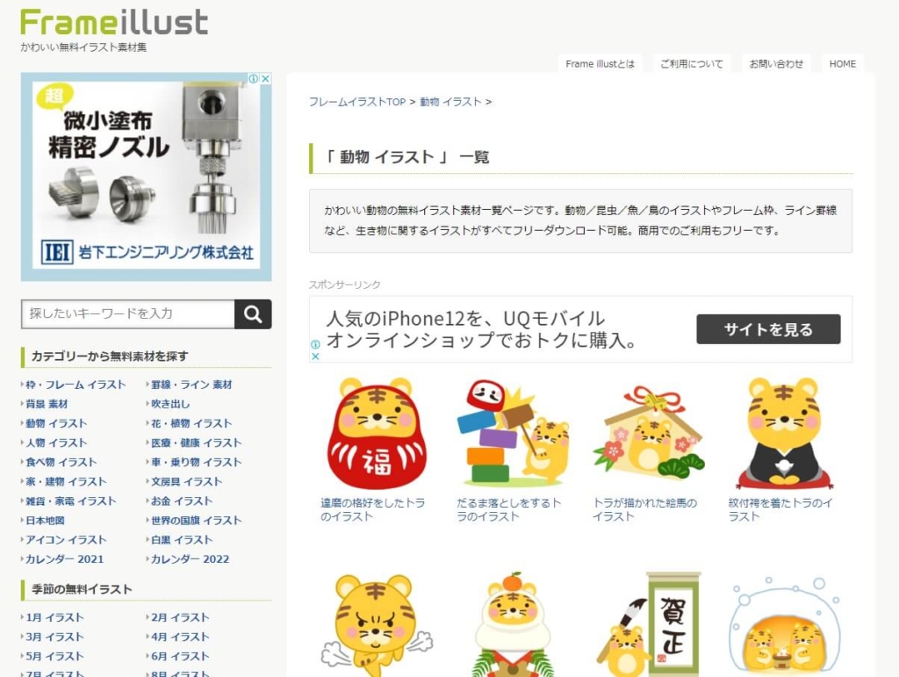Image resolution: width=899 pixels, height=677 pixels.
Task: Go to the HOME tab
Action: point(842,63)
